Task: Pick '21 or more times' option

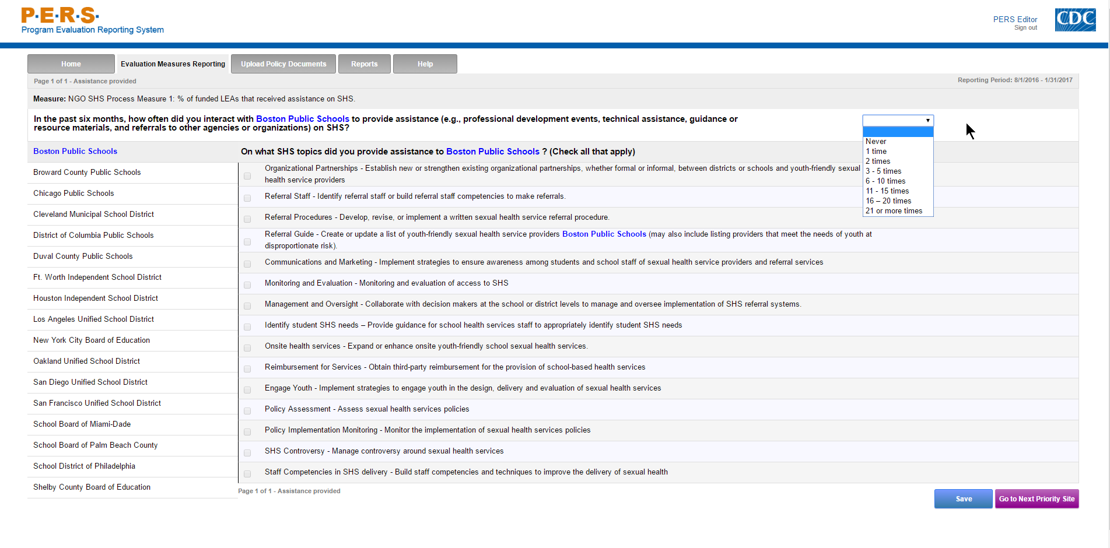Action: (x=898, y=211)
